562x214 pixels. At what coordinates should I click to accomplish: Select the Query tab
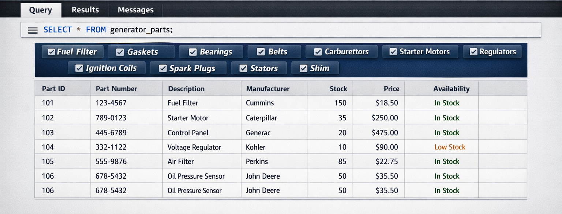tap(41, 10)
